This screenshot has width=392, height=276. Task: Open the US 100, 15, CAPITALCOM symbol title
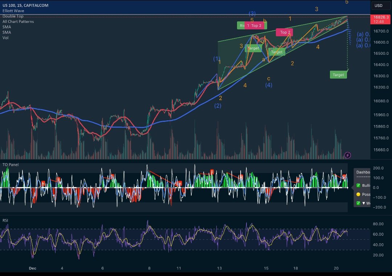pyautogui.click(x=25, y=5)
